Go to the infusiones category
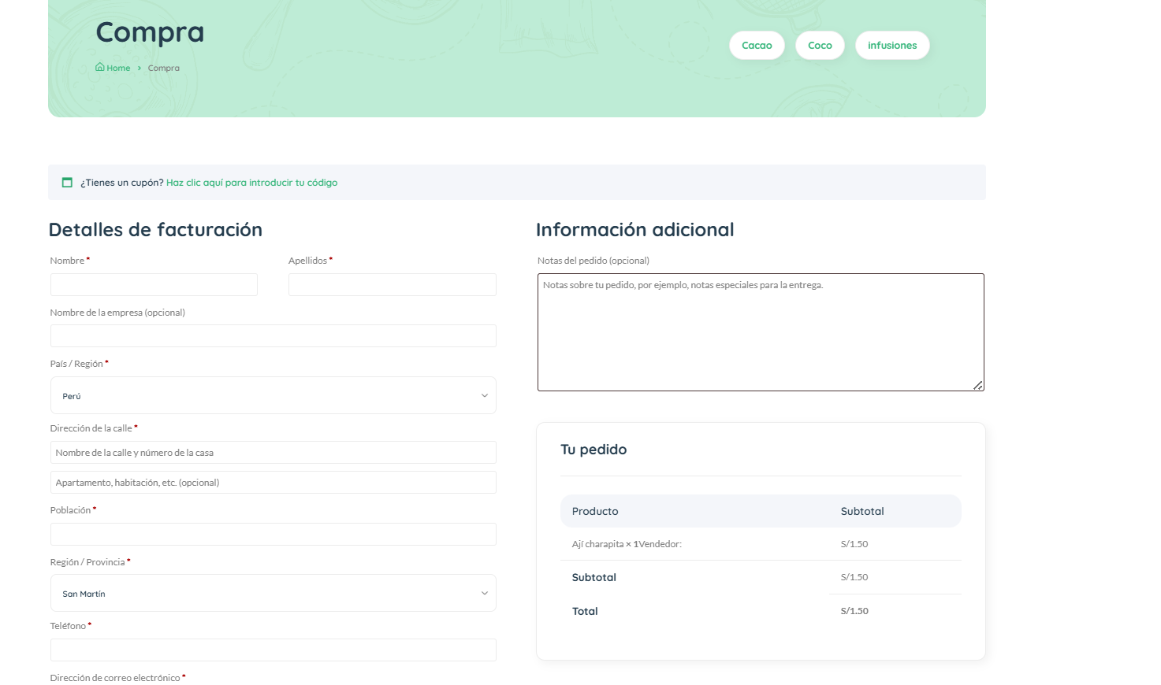 tap(891, 46)
